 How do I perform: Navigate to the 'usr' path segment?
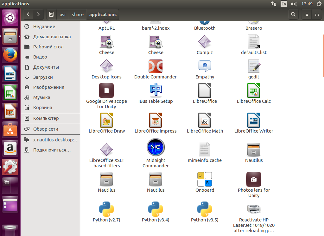[x=63, y=15]
